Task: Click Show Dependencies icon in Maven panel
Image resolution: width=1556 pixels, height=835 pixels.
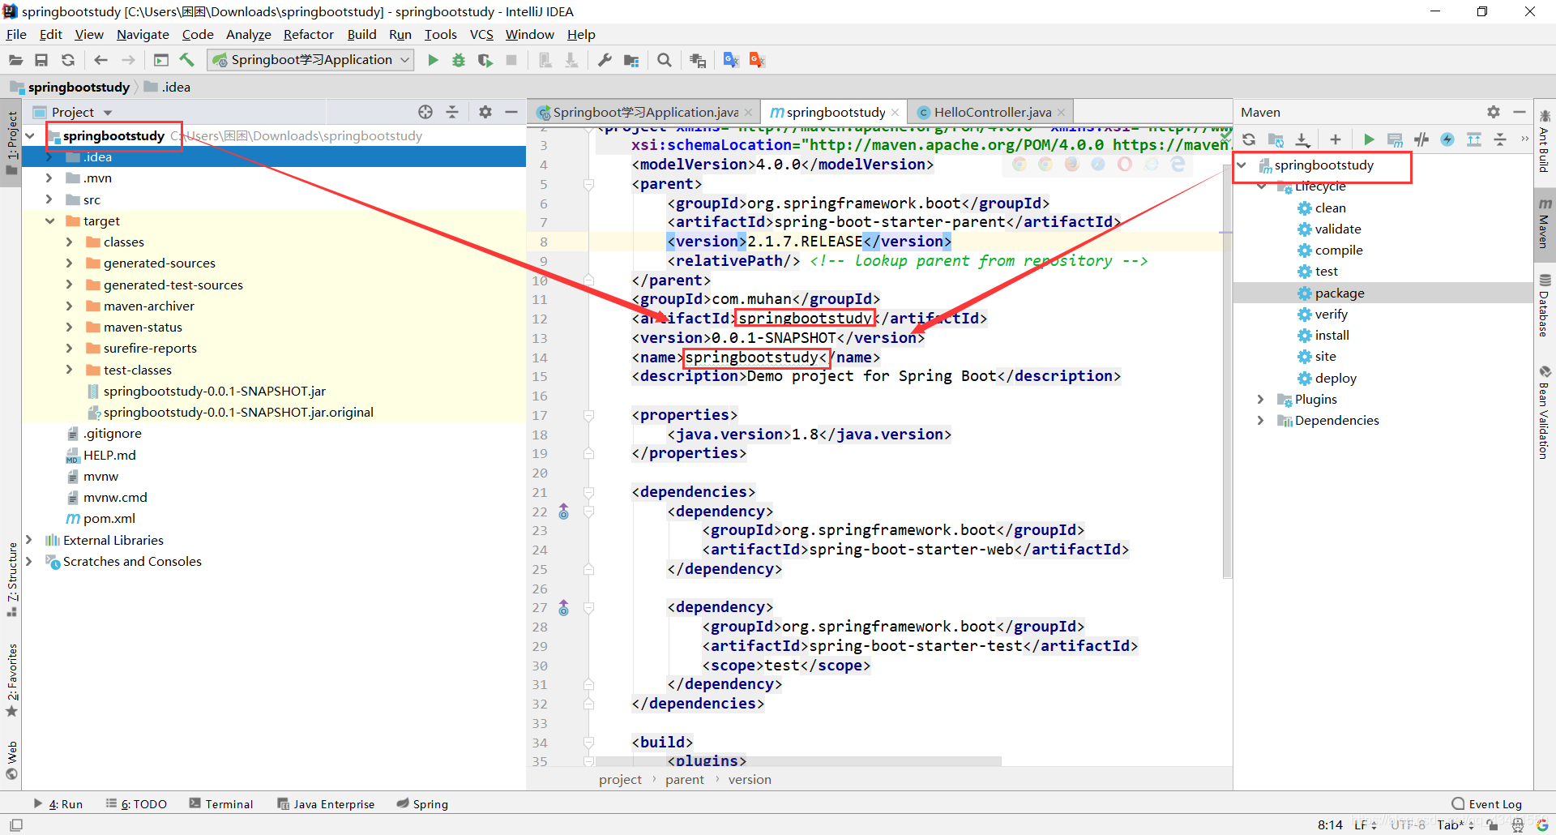Action: point(1474,139)
